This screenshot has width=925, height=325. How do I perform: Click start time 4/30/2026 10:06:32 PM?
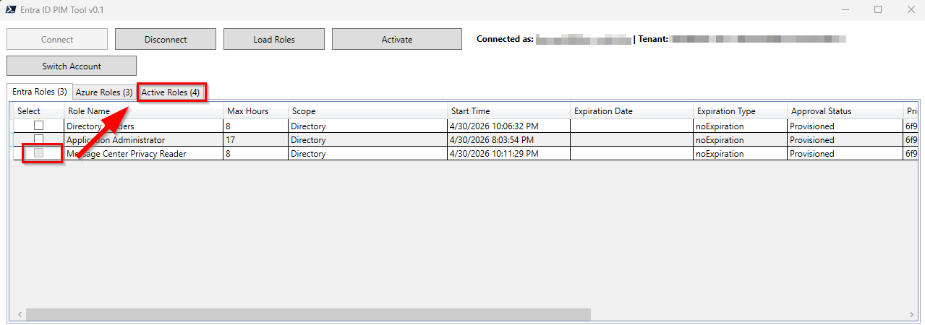(x=508, y=126)
